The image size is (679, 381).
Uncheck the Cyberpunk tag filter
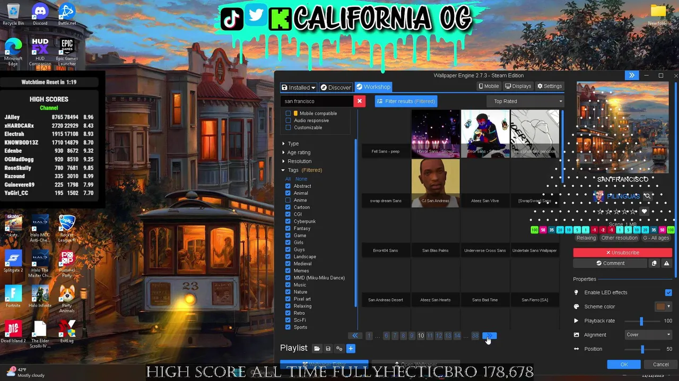pos(288,221)
